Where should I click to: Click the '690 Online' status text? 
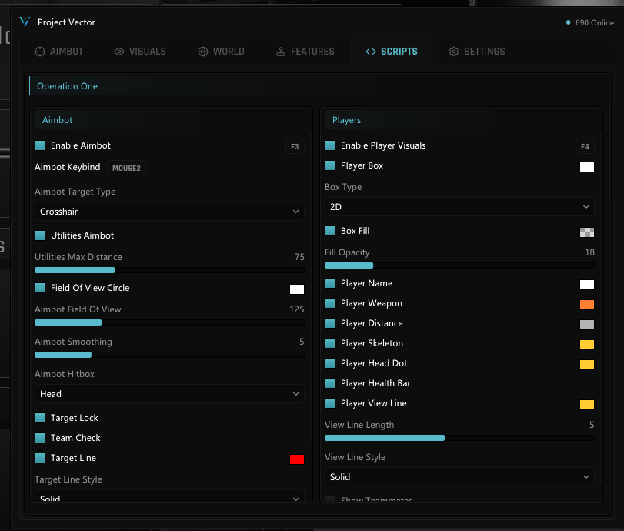coord(595,22)
